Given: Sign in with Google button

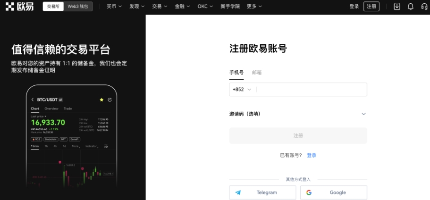Looking at the screenshot, I should (334, 192).
